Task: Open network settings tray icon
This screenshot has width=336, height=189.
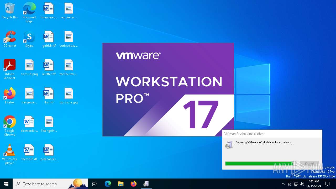Action: click(296, 184)
